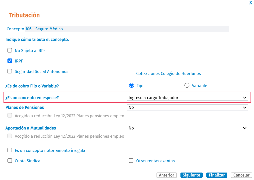Uncheck the IRPF option

[9, 60]
